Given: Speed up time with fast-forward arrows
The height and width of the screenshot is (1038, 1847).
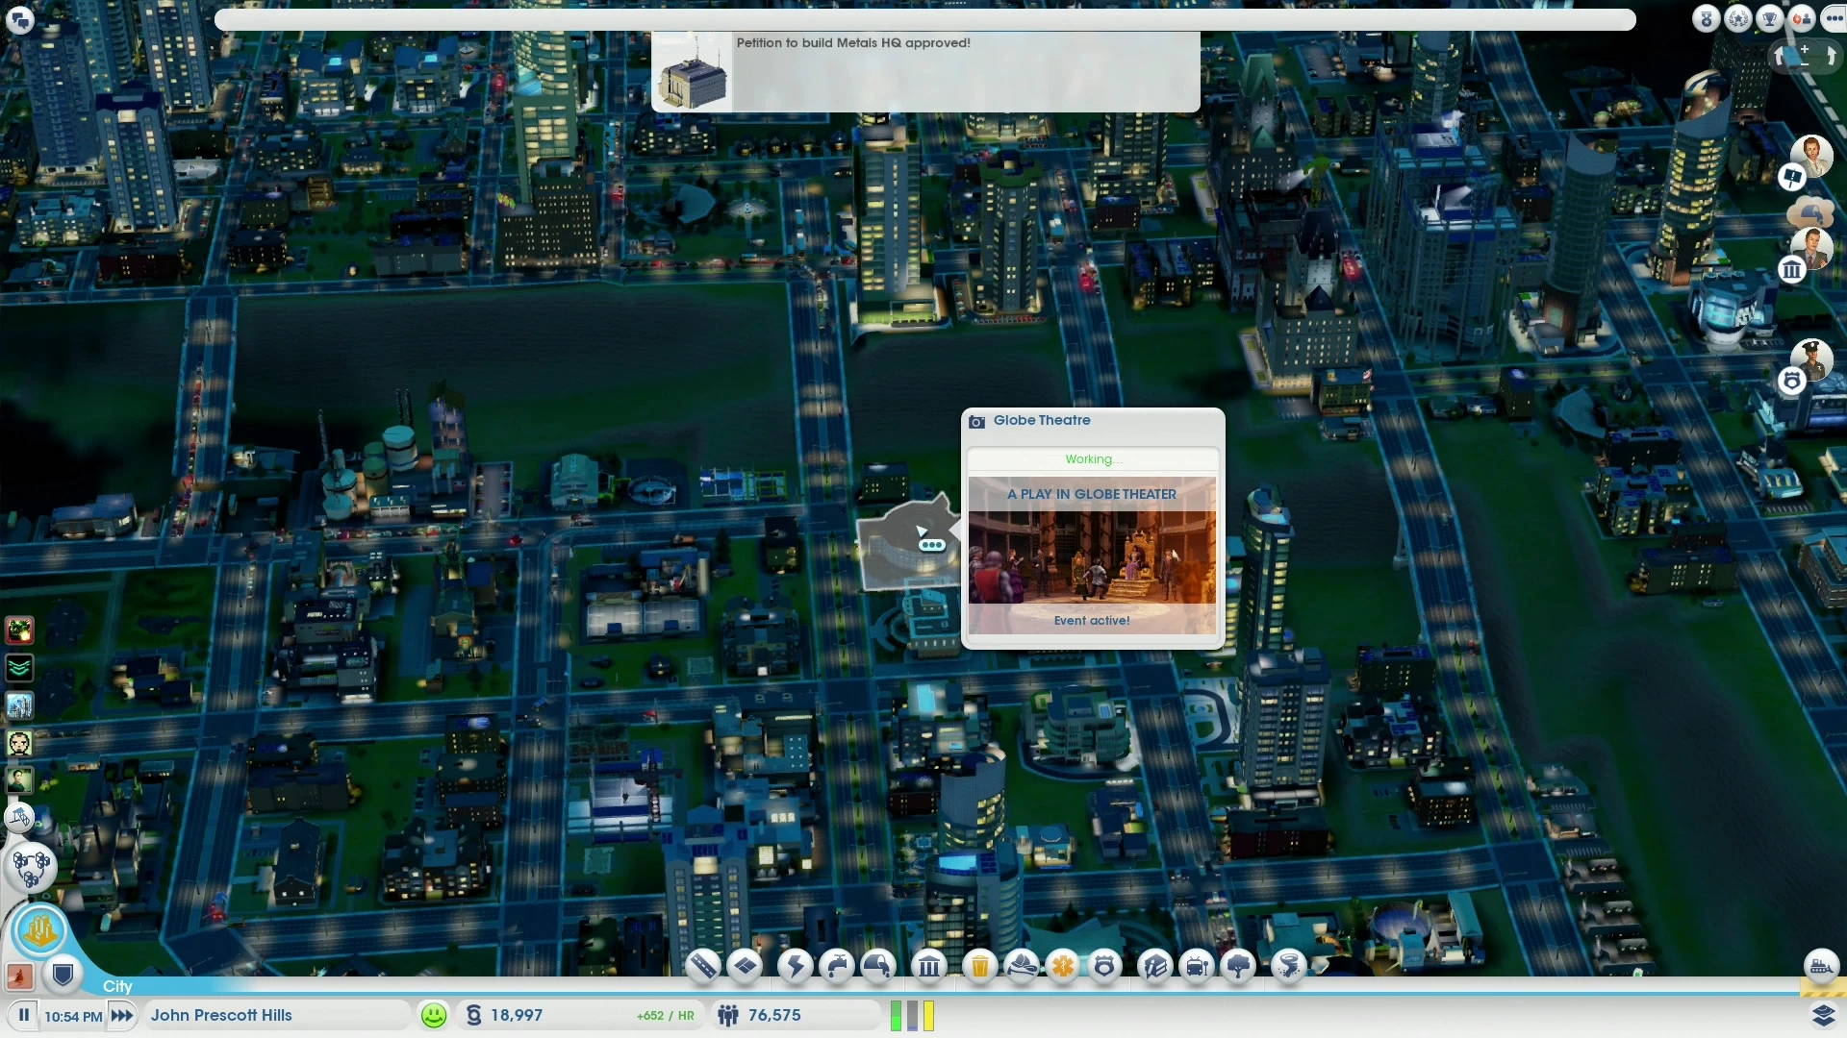Looking at the screenshot, I should (122, 1015).
